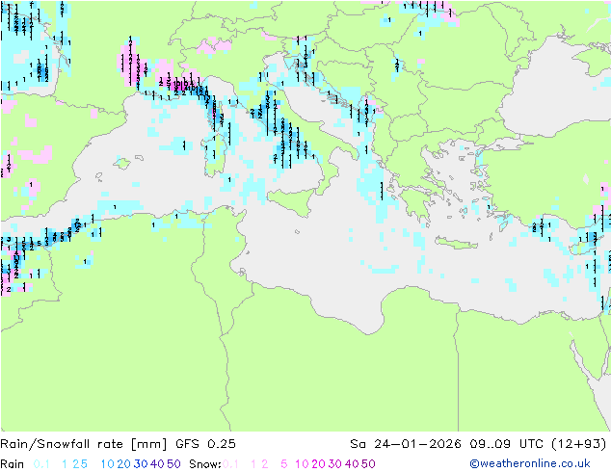Pick the Rain legend value 50

click(x=173, y=464)
